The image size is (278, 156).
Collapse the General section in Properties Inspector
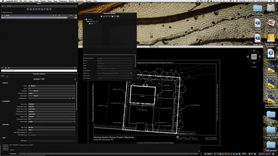[x=2, y=83]
